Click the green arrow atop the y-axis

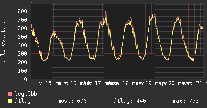click(31, 3)
